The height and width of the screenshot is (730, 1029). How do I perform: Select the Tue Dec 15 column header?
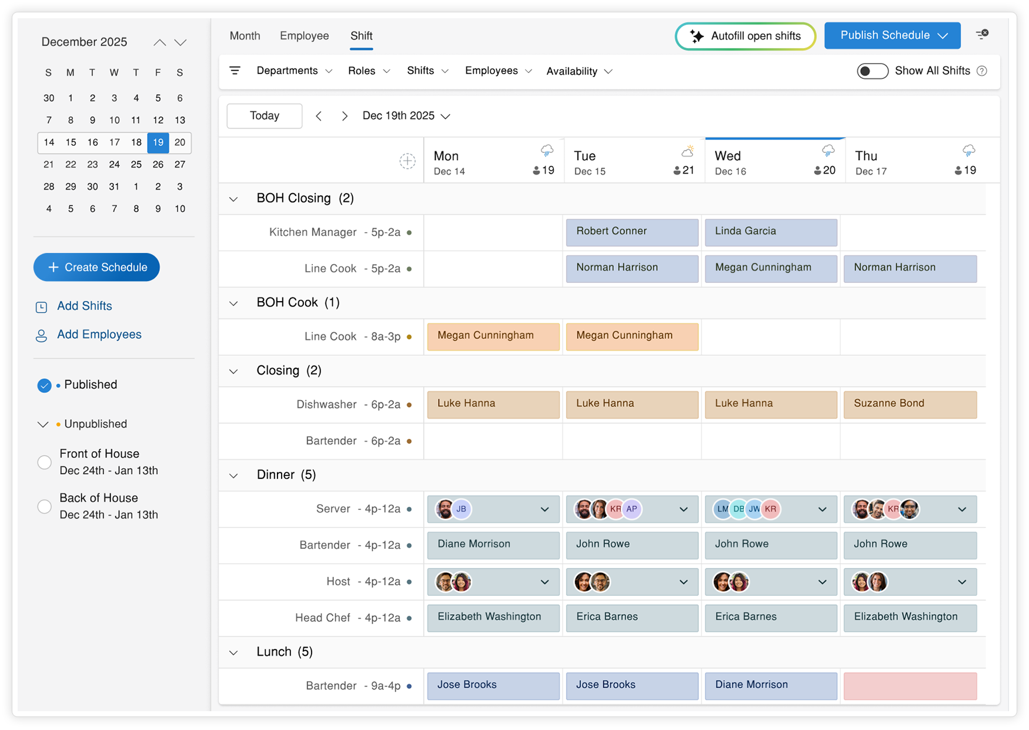point(634,161)
